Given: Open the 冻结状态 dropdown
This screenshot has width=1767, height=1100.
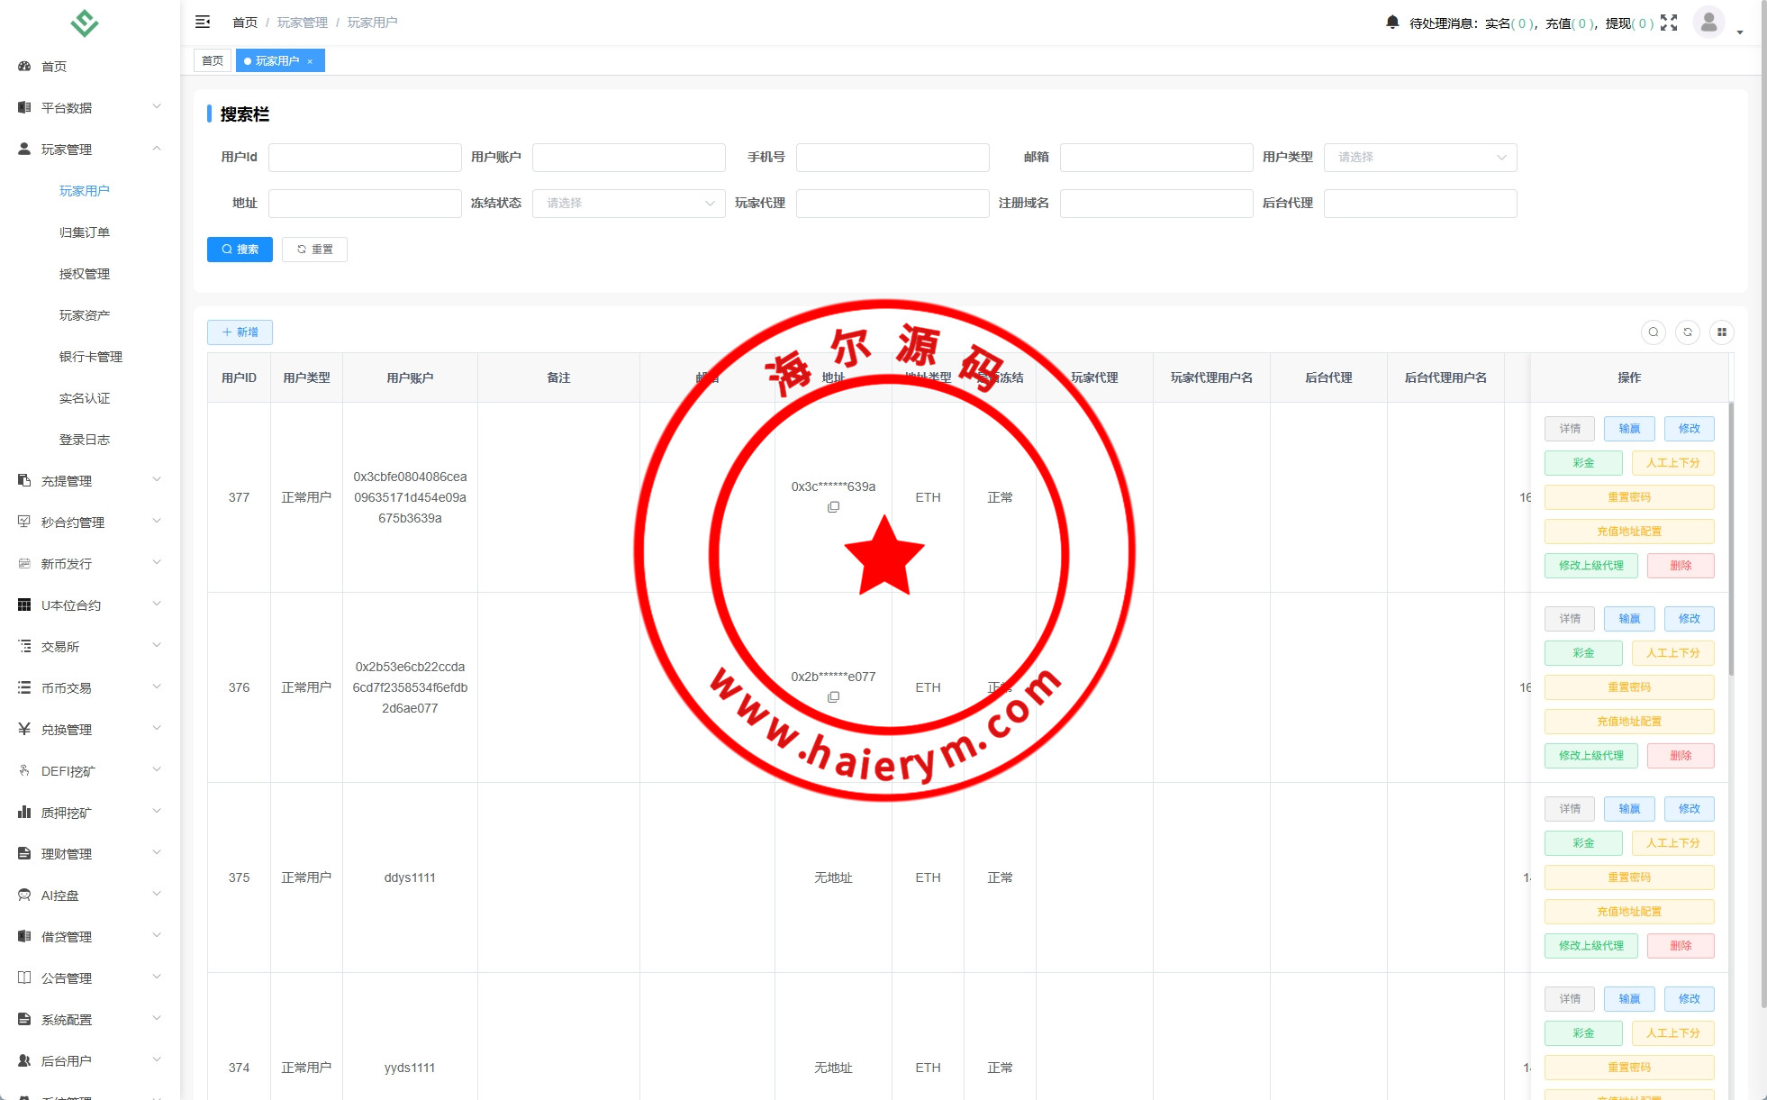Looking at the screenshot, I should [x=629, y=204].
